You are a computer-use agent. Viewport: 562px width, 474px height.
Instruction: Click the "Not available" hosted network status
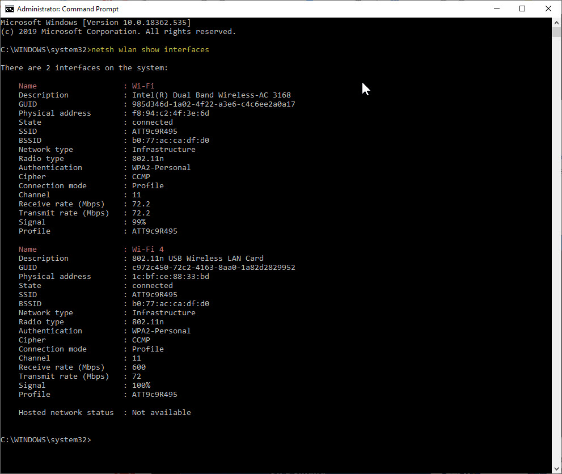tap(161, 413)
